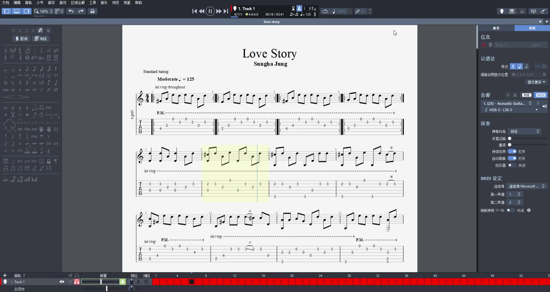Click the treble clef icon in palette
The height and width of the screenshot is (292, 550).
6,51
